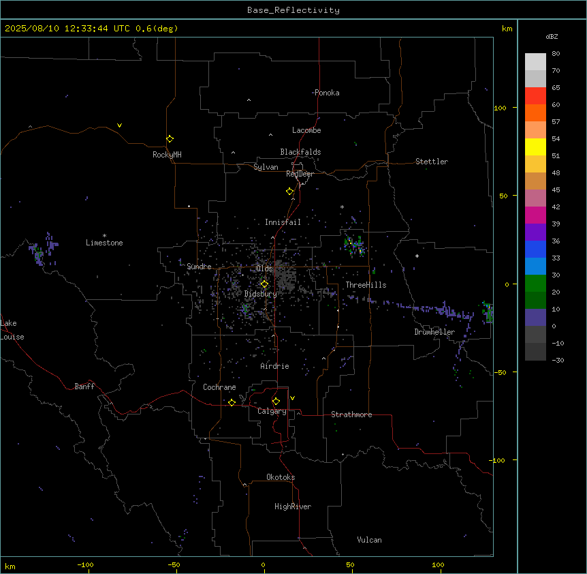The width and height of the screenshot is (587, 574).
Task: Click the Drumheller city label
Action: click(434, 332)
